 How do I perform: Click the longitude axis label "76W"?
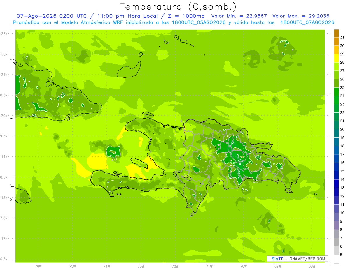[38, 266]
